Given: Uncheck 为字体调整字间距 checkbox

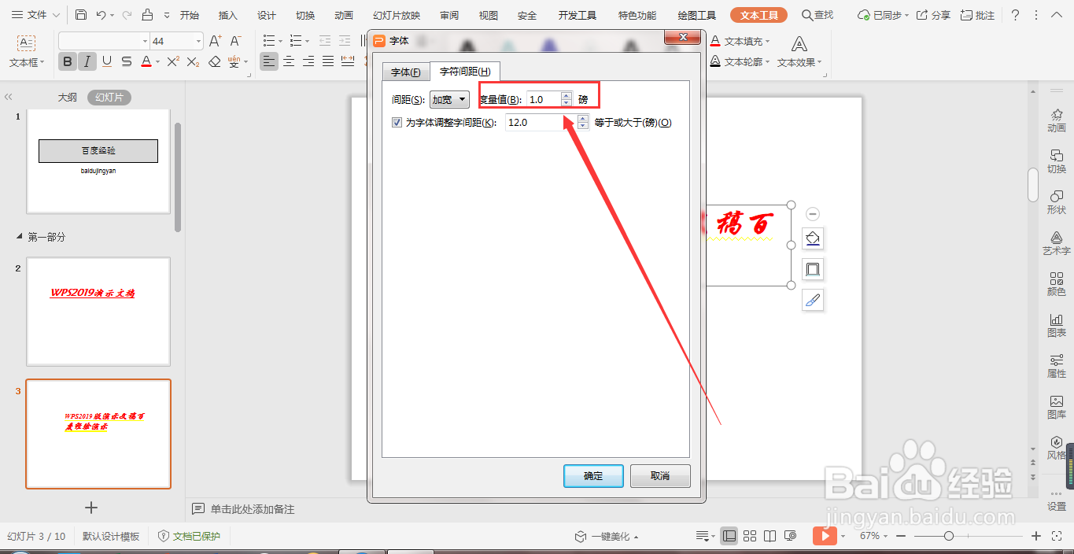Looking at the screenshot, I should [x=397, y=122].
